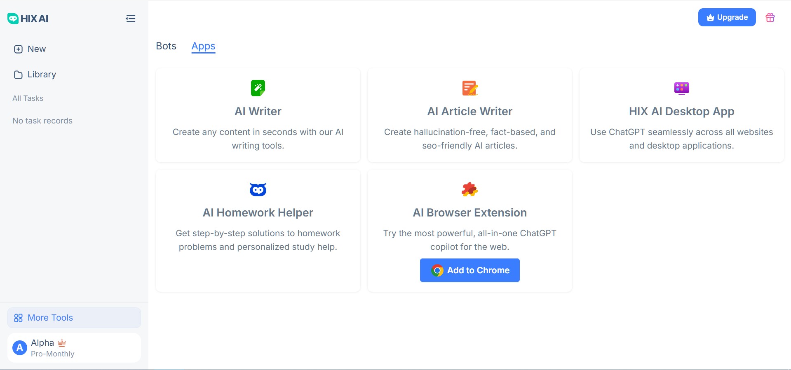This screenshot has height=370, width=791.
Task: Open the AI Writer card title
Action: [258, 112]
